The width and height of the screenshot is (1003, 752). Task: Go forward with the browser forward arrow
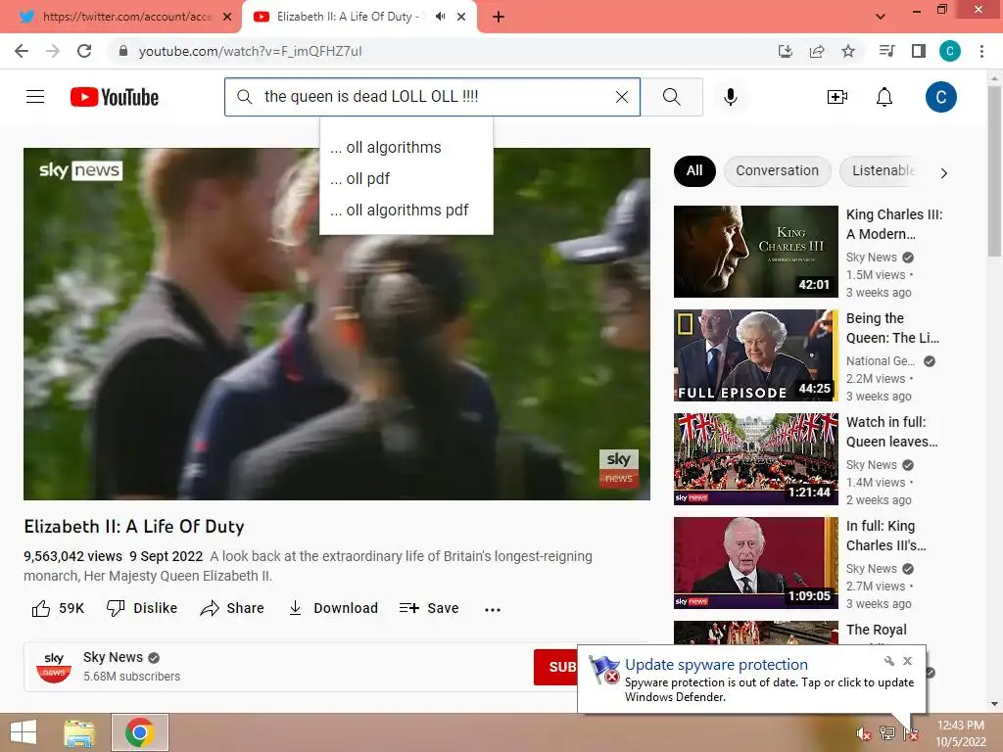[53, 51]
